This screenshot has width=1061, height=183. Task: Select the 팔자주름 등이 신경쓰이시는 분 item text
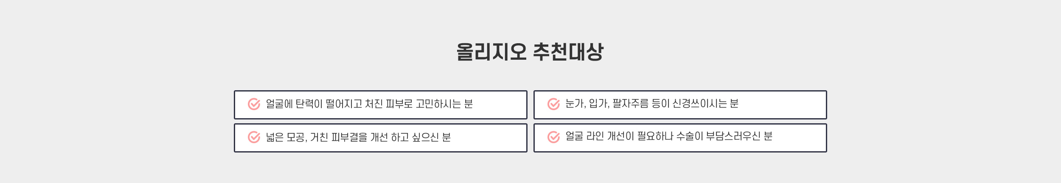676,103
